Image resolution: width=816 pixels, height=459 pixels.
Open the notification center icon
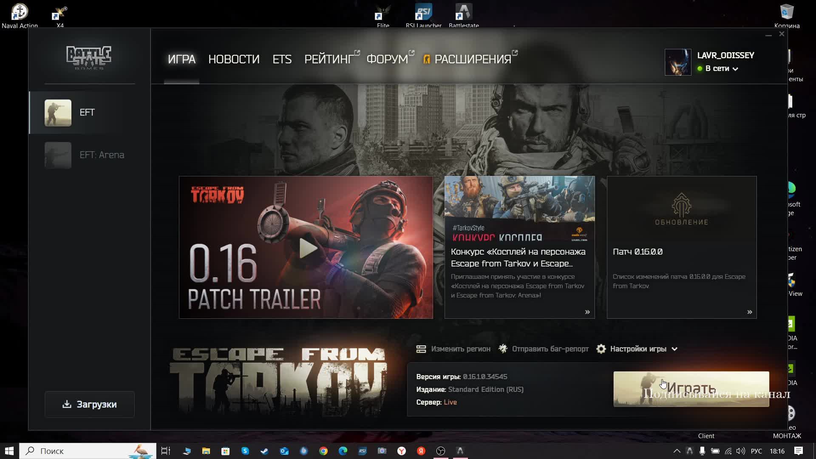coord(799,451)
